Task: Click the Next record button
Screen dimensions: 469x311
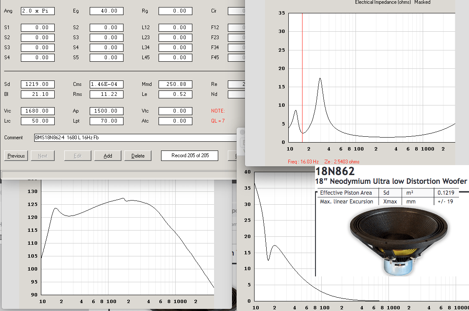Action: 43,155
